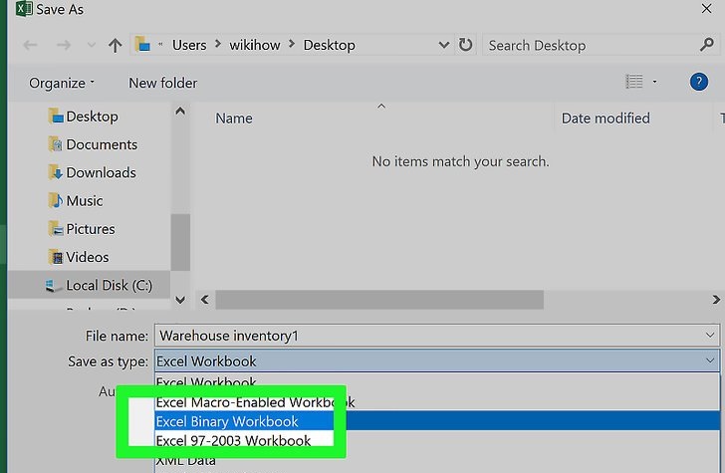Create a New folder
Screen dimensions: 725x473
click(162, 84)
